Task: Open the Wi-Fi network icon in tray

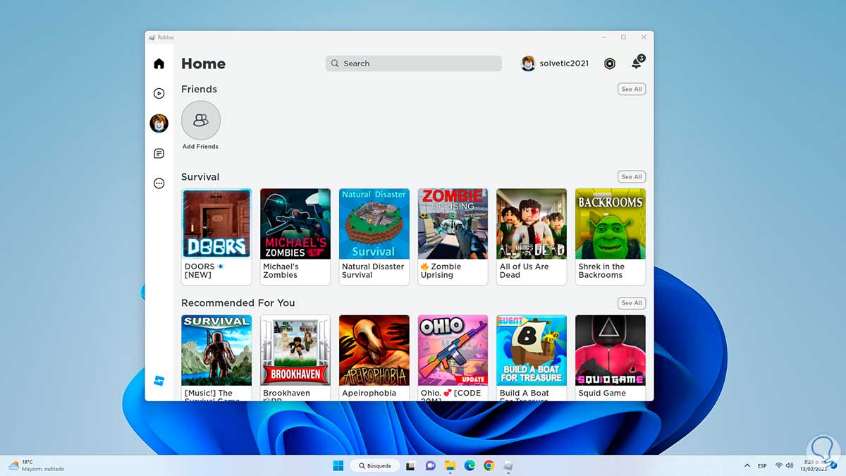Action: (779, 465)
